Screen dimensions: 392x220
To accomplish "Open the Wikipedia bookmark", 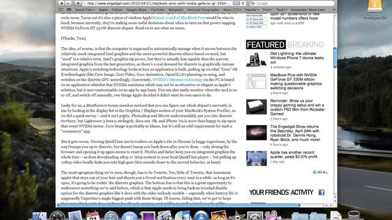I will [x=176, y=10].
